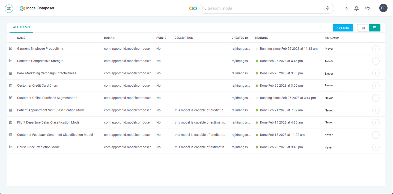Open the chat messages icon
The height and width of the screenshot is (194, 393).
[367, 8]
